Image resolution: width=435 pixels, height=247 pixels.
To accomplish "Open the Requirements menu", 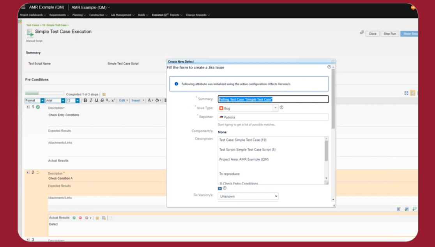I will [59, 15].
